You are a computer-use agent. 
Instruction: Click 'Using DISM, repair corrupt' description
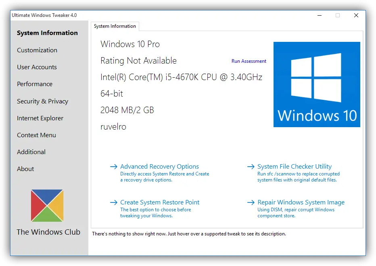click(x=296, y=212)
